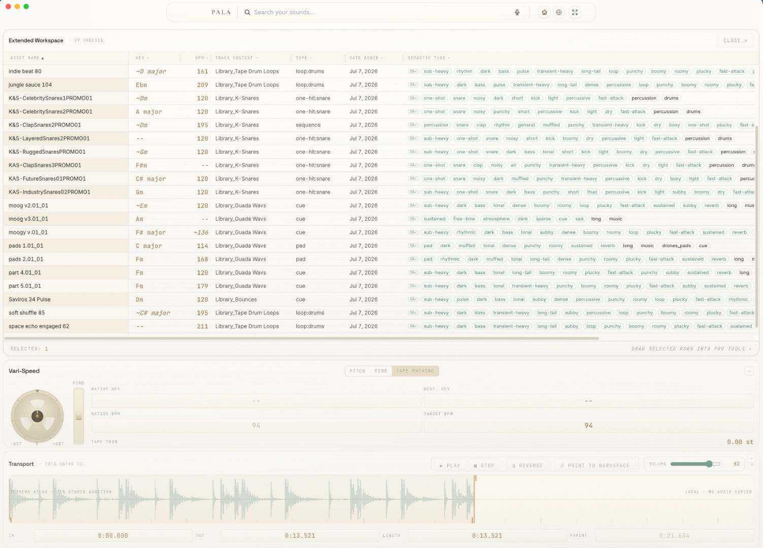Stop playback in Transport
Screen dimensions: 763x548
484,465
